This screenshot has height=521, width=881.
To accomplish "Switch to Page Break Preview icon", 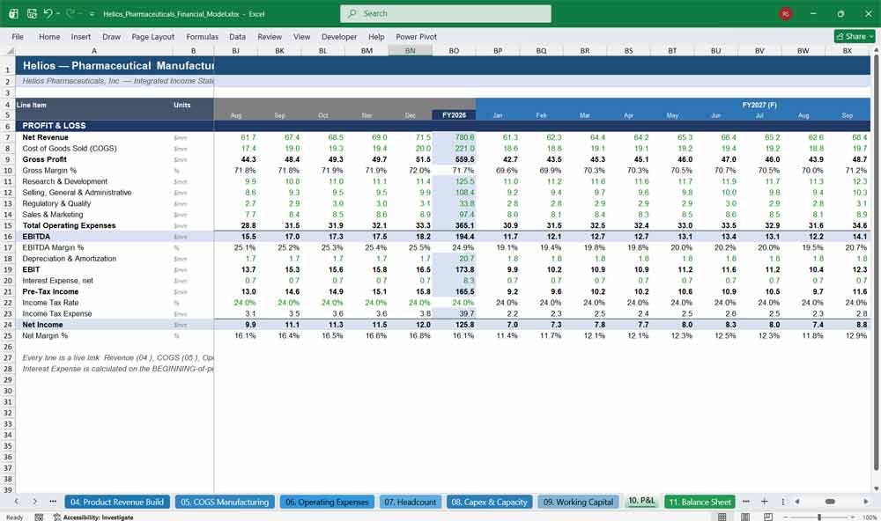I will [768, 517].
